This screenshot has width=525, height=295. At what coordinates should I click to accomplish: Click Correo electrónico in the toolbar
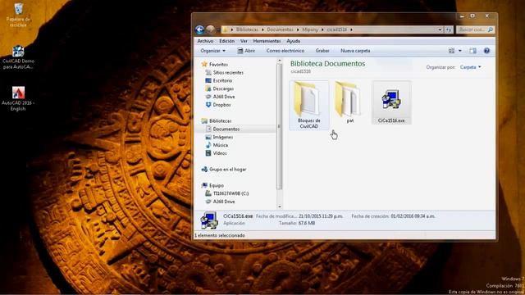(x=285, y=51)
